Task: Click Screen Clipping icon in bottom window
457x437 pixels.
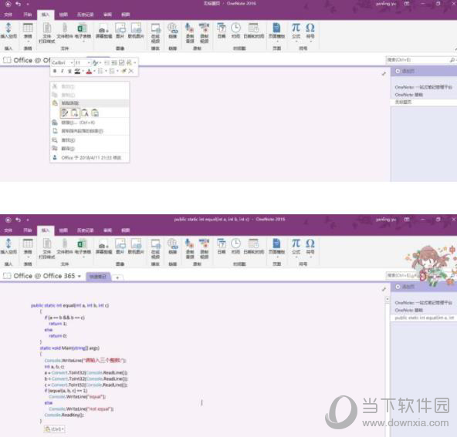Action: point(103,244)
